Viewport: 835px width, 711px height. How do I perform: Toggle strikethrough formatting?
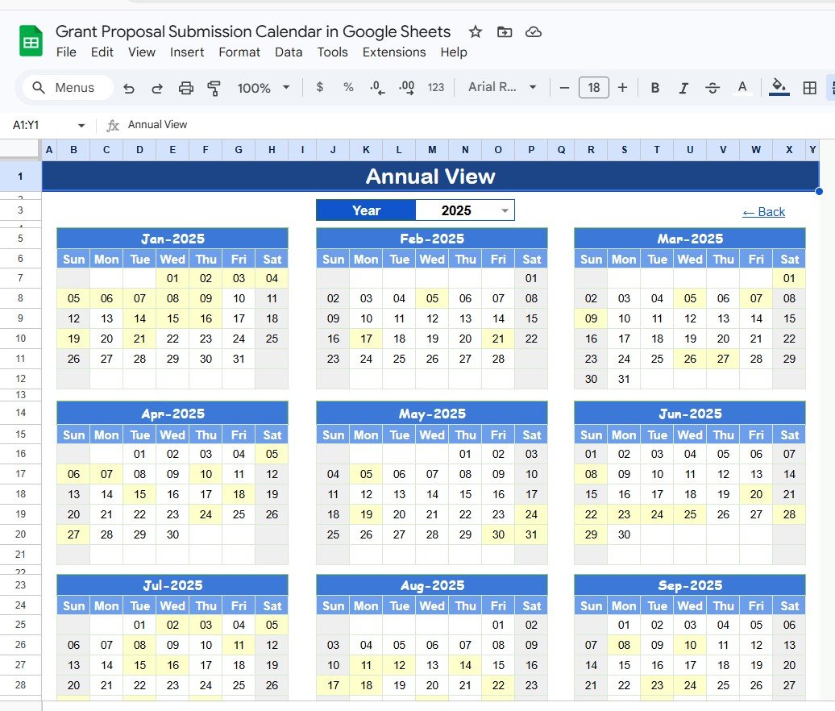(712, 88)
